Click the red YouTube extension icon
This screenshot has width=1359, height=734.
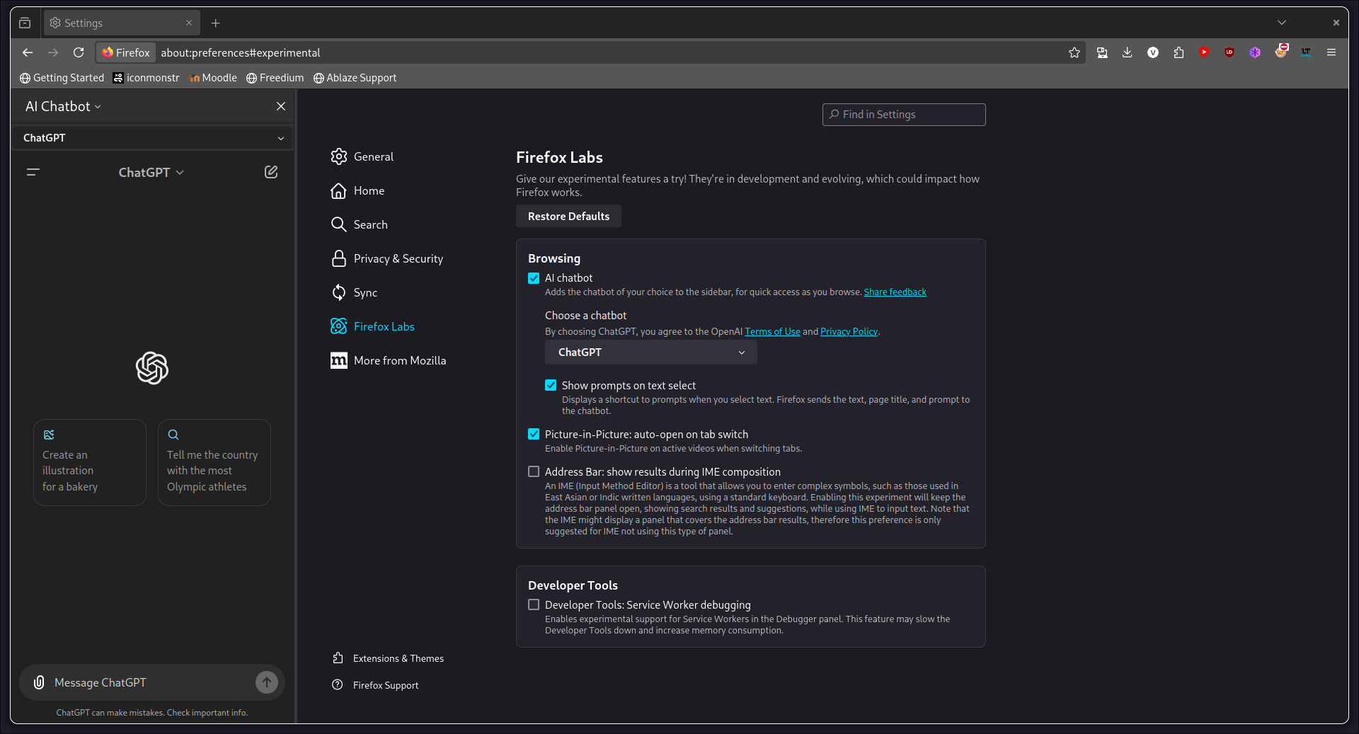(1204, 52)
